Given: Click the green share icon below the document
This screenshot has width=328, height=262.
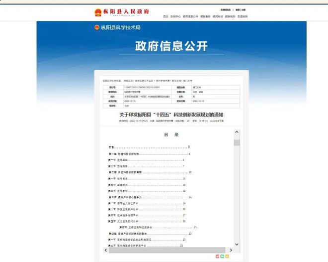Looking at the screenshot, I should coord(222,257).
